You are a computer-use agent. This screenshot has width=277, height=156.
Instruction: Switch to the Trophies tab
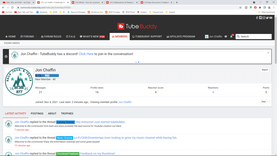pyautogui.click(x=67, y=113)
